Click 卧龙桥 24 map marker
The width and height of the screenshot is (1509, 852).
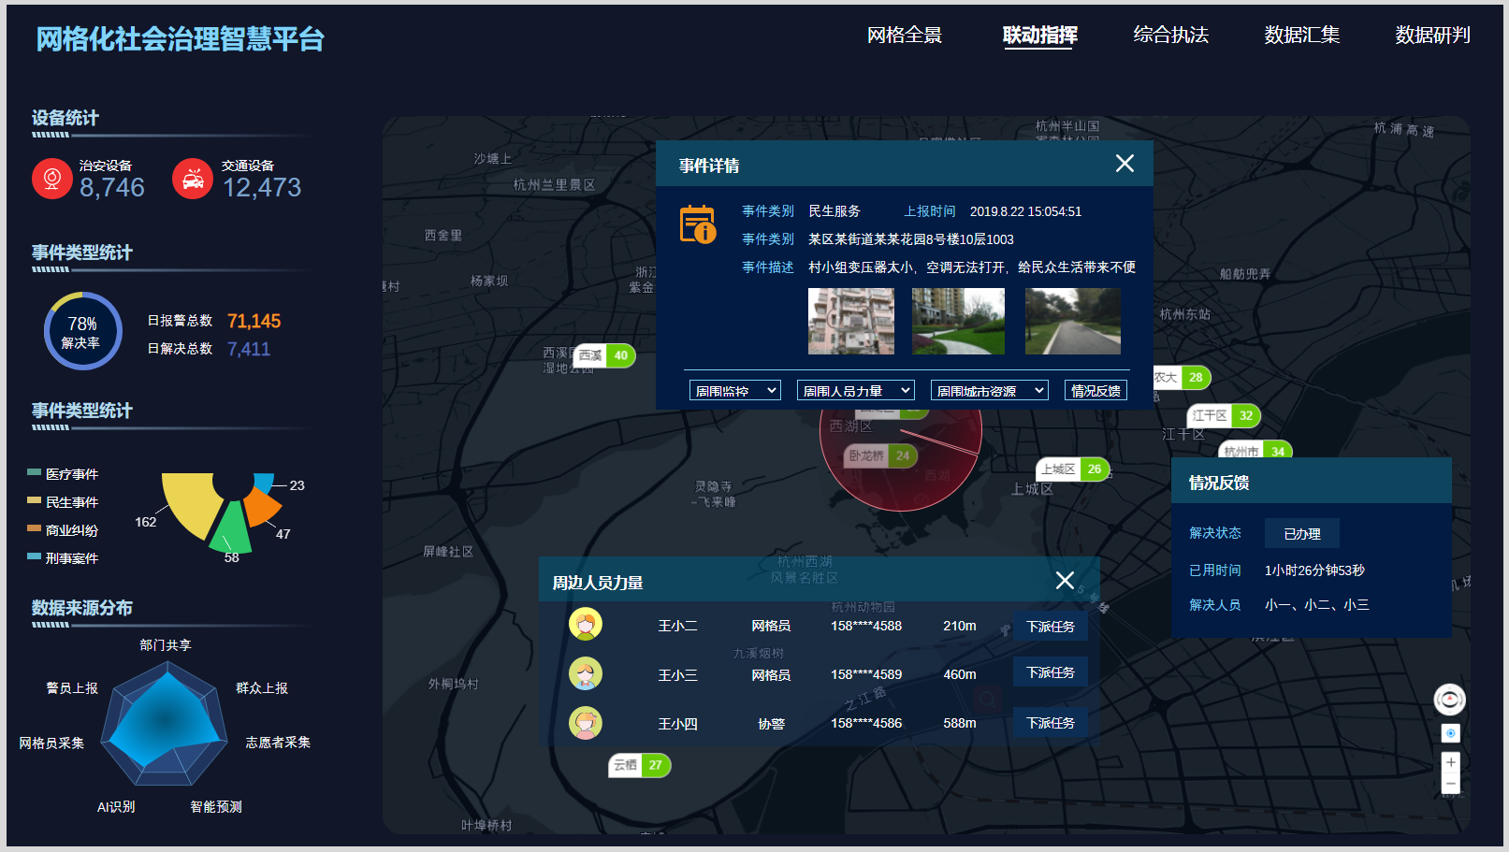pyautogui.click(x=880, y=455)
